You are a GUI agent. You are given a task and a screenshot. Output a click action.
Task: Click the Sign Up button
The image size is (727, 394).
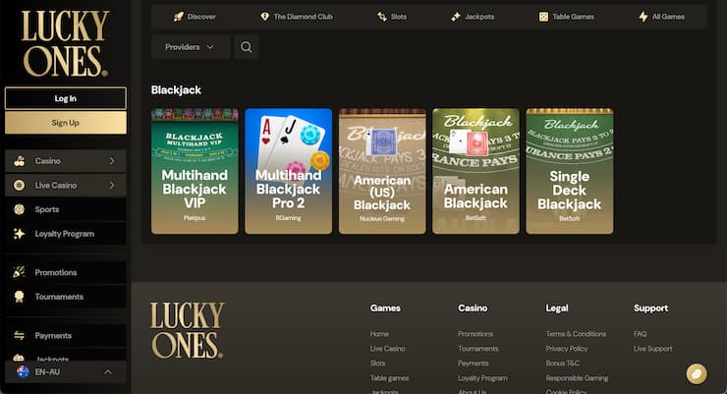coord(66,123)
